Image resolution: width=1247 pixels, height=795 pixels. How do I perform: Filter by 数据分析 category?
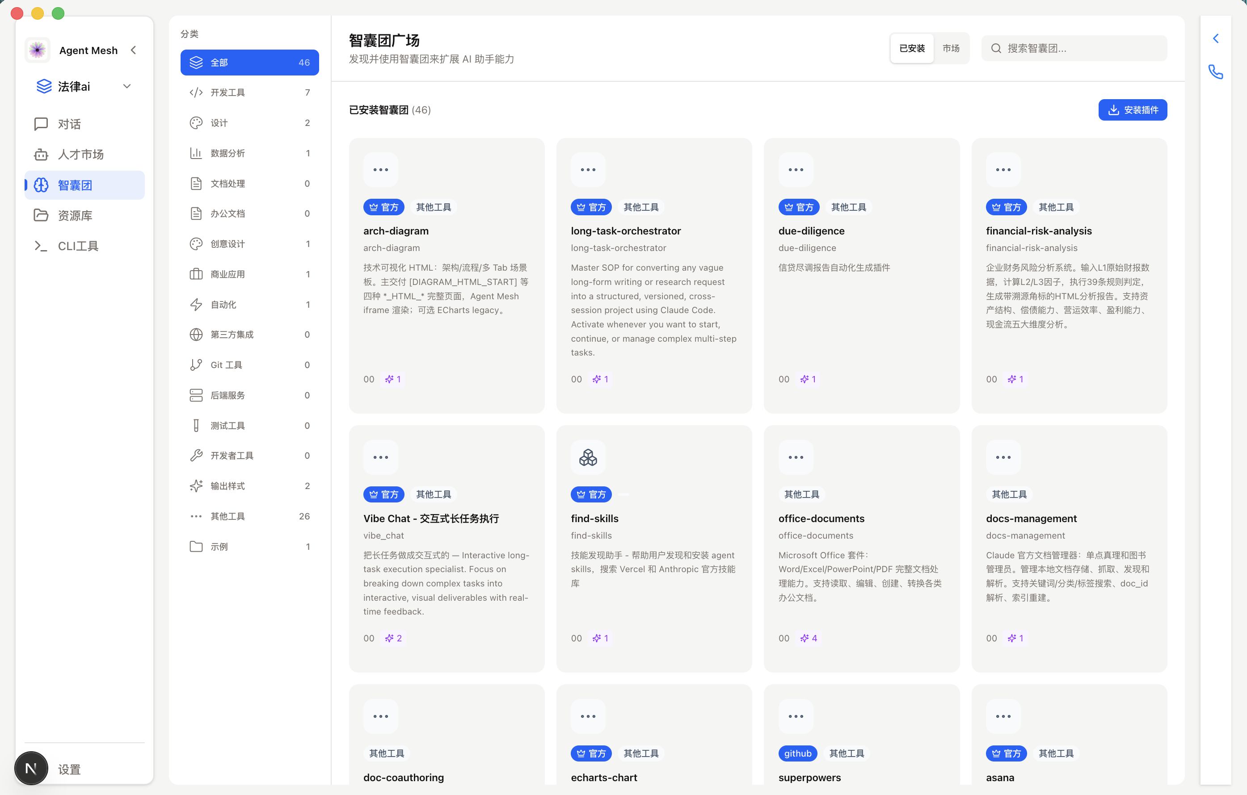pos(249,153)
